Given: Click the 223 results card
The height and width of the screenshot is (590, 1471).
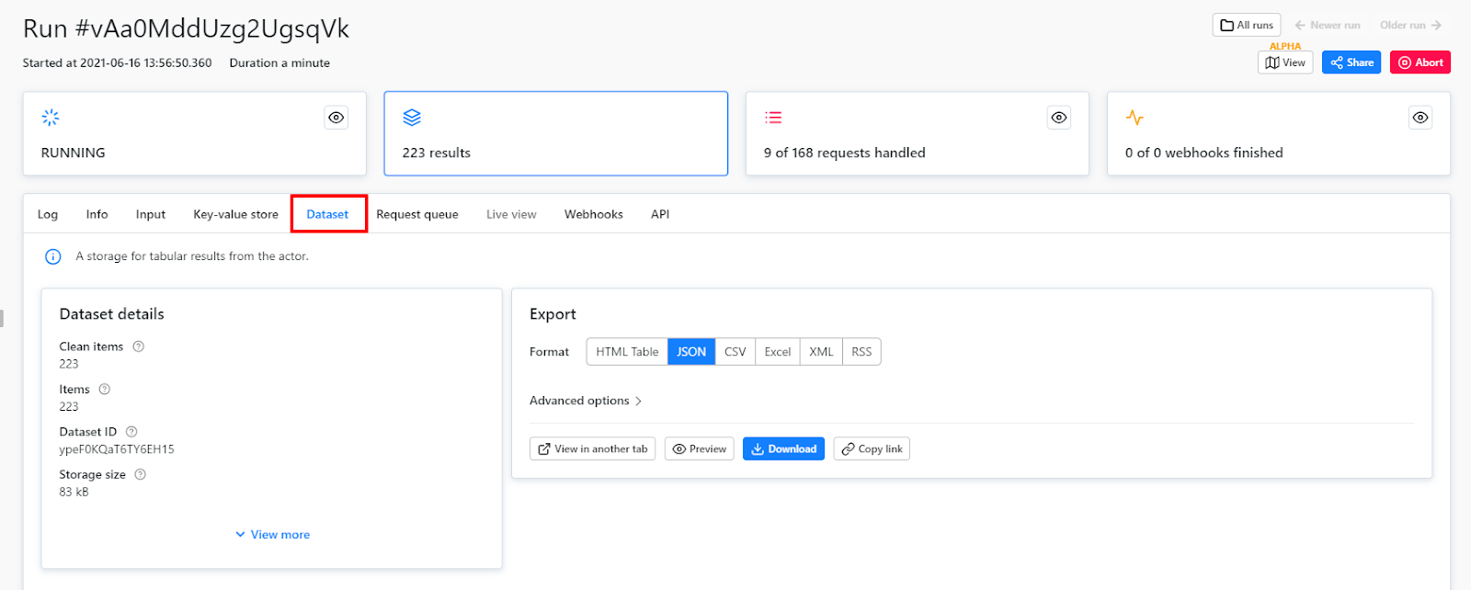Looking at the screenshot, I should coord(556,133).
